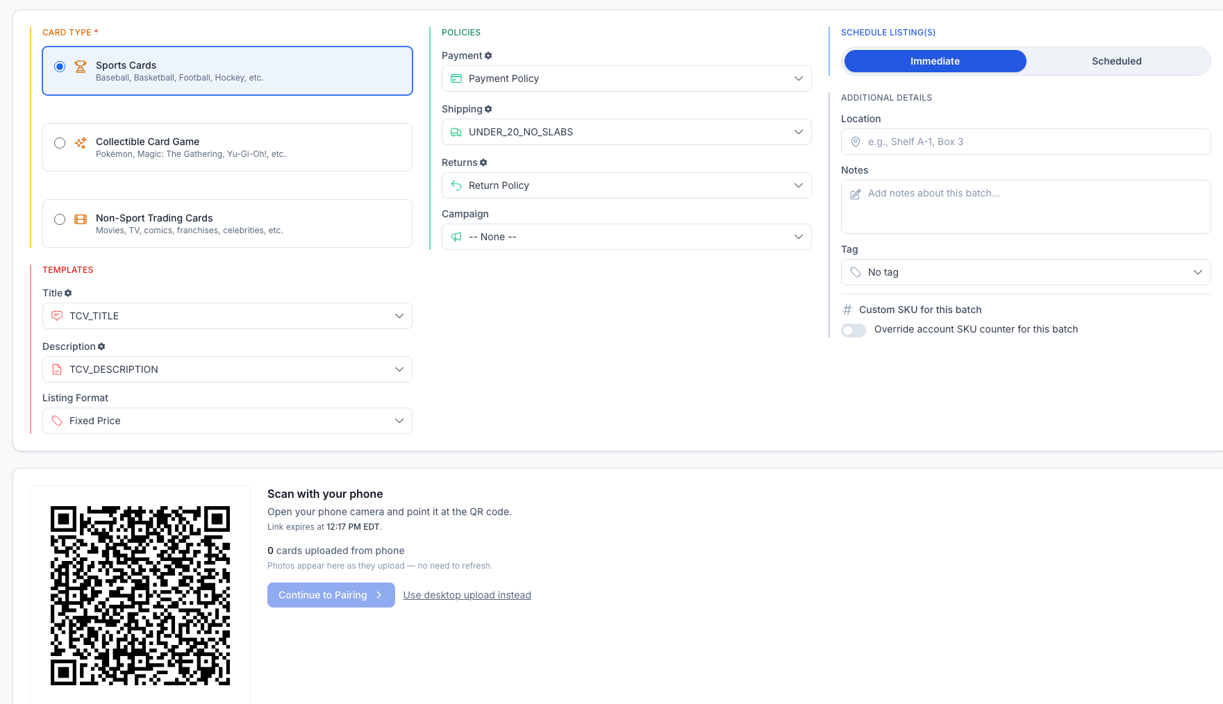Expand the TCV_TITLE dropdown
This screenshot has height=704, width=1223.
click(227, 316)
